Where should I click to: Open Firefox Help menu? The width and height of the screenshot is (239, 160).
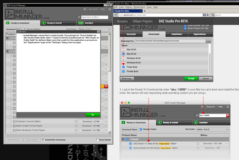coord(155,7)
